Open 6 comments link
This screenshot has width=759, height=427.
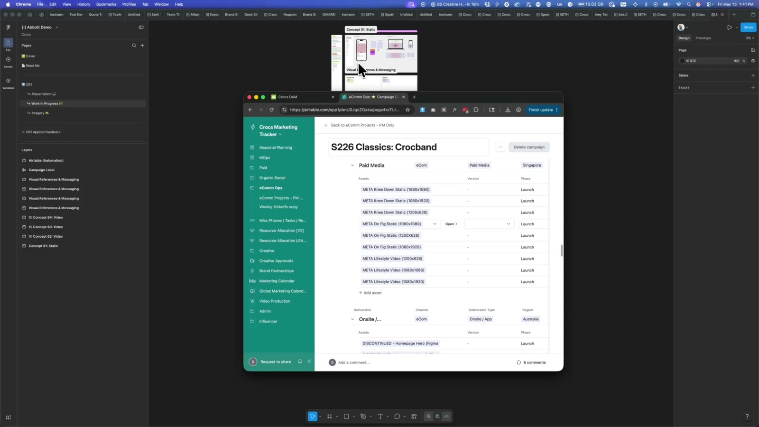point(531,362)
